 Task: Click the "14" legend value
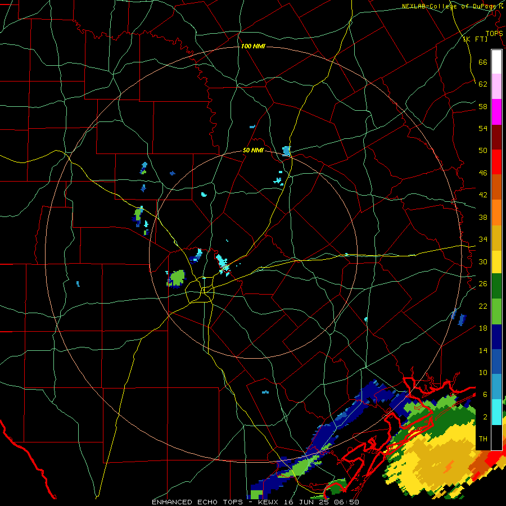click(x=483, y=350)
